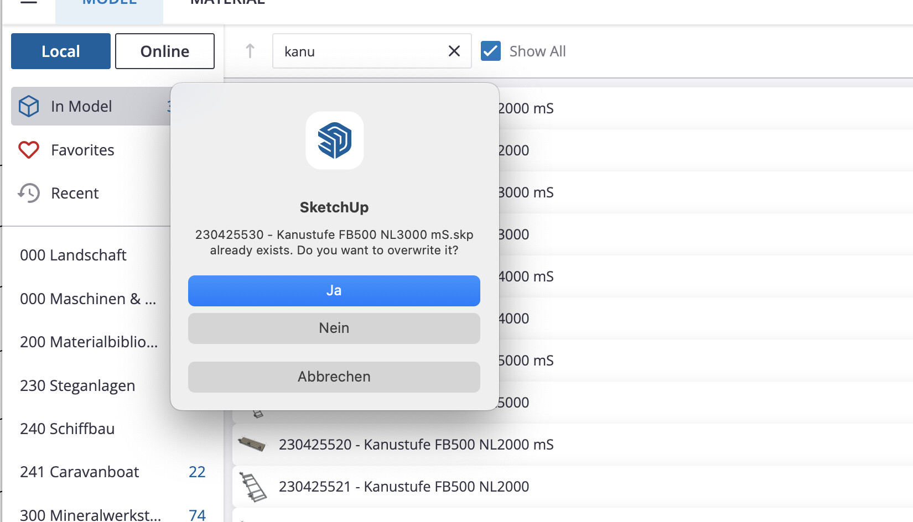This screenshot has width=913, height=522.
Task: Switch to the Online source button
Action: (165, 51)
